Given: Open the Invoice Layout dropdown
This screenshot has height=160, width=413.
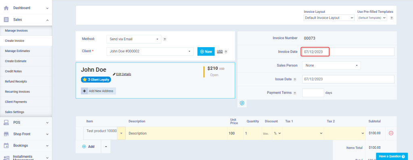Looking at the screenshot, I should (329, 18).
